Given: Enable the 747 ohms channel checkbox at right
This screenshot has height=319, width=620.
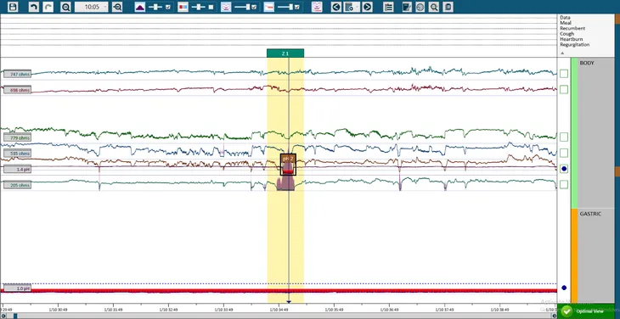Looking at the screenshot, I should pyautogui.click(x=564, y=74).
